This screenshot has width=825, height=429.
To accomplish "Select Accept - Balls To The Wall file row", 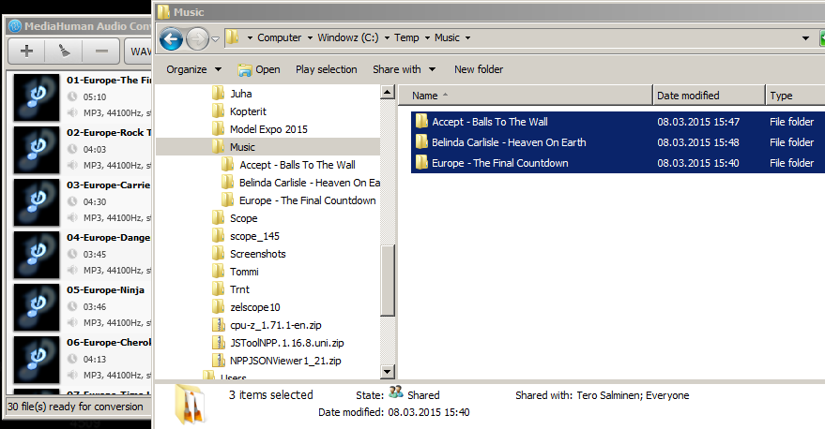I will [618, 122].
